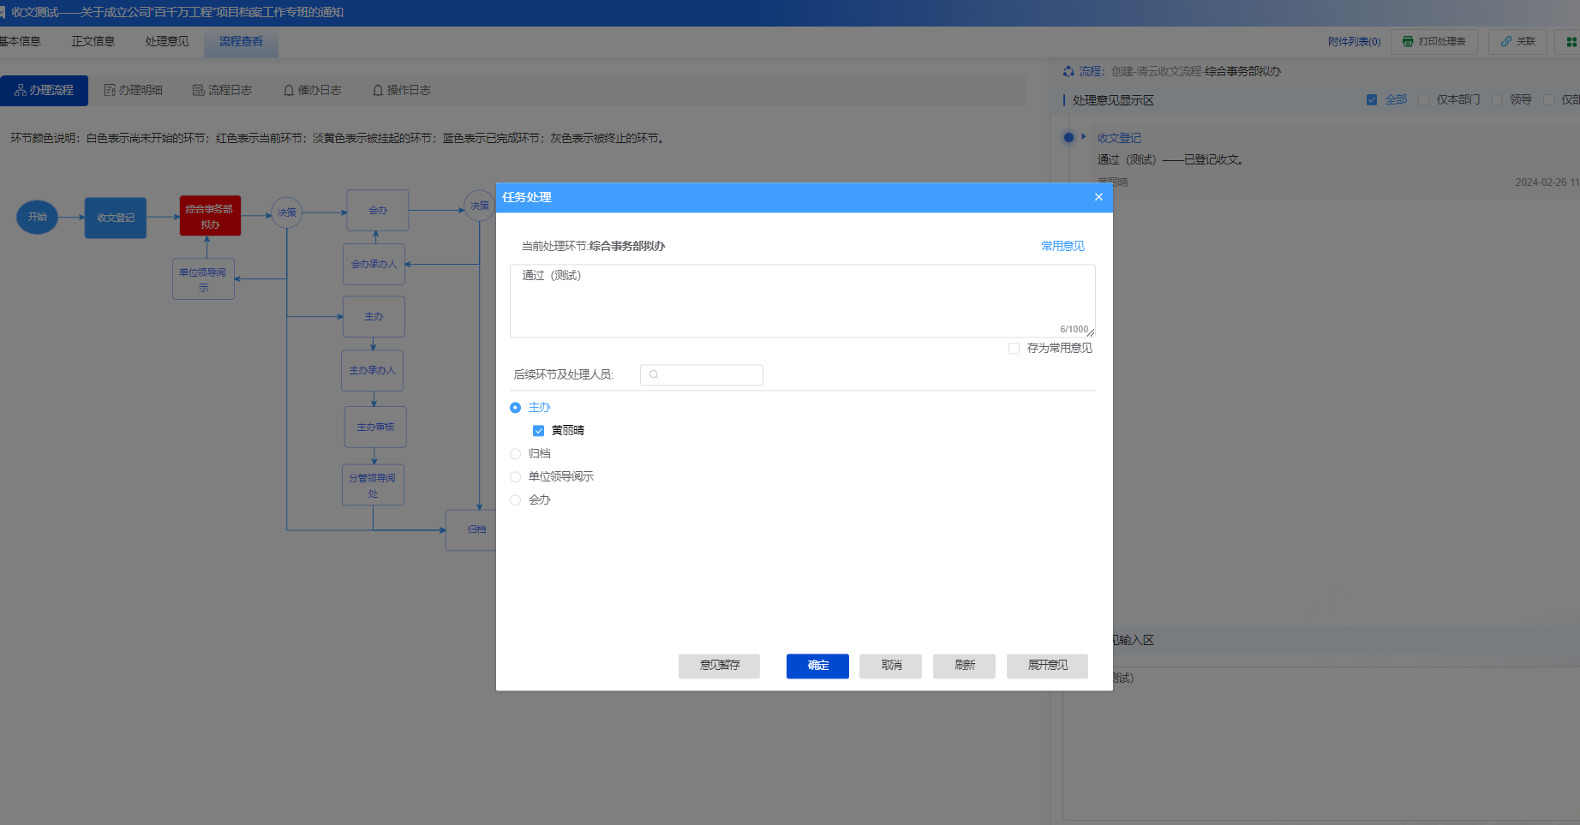Click the 决策 circle next to 综合事务部拟办
This screenshot has height=825, width=1580.
click(x=286, y=212)
